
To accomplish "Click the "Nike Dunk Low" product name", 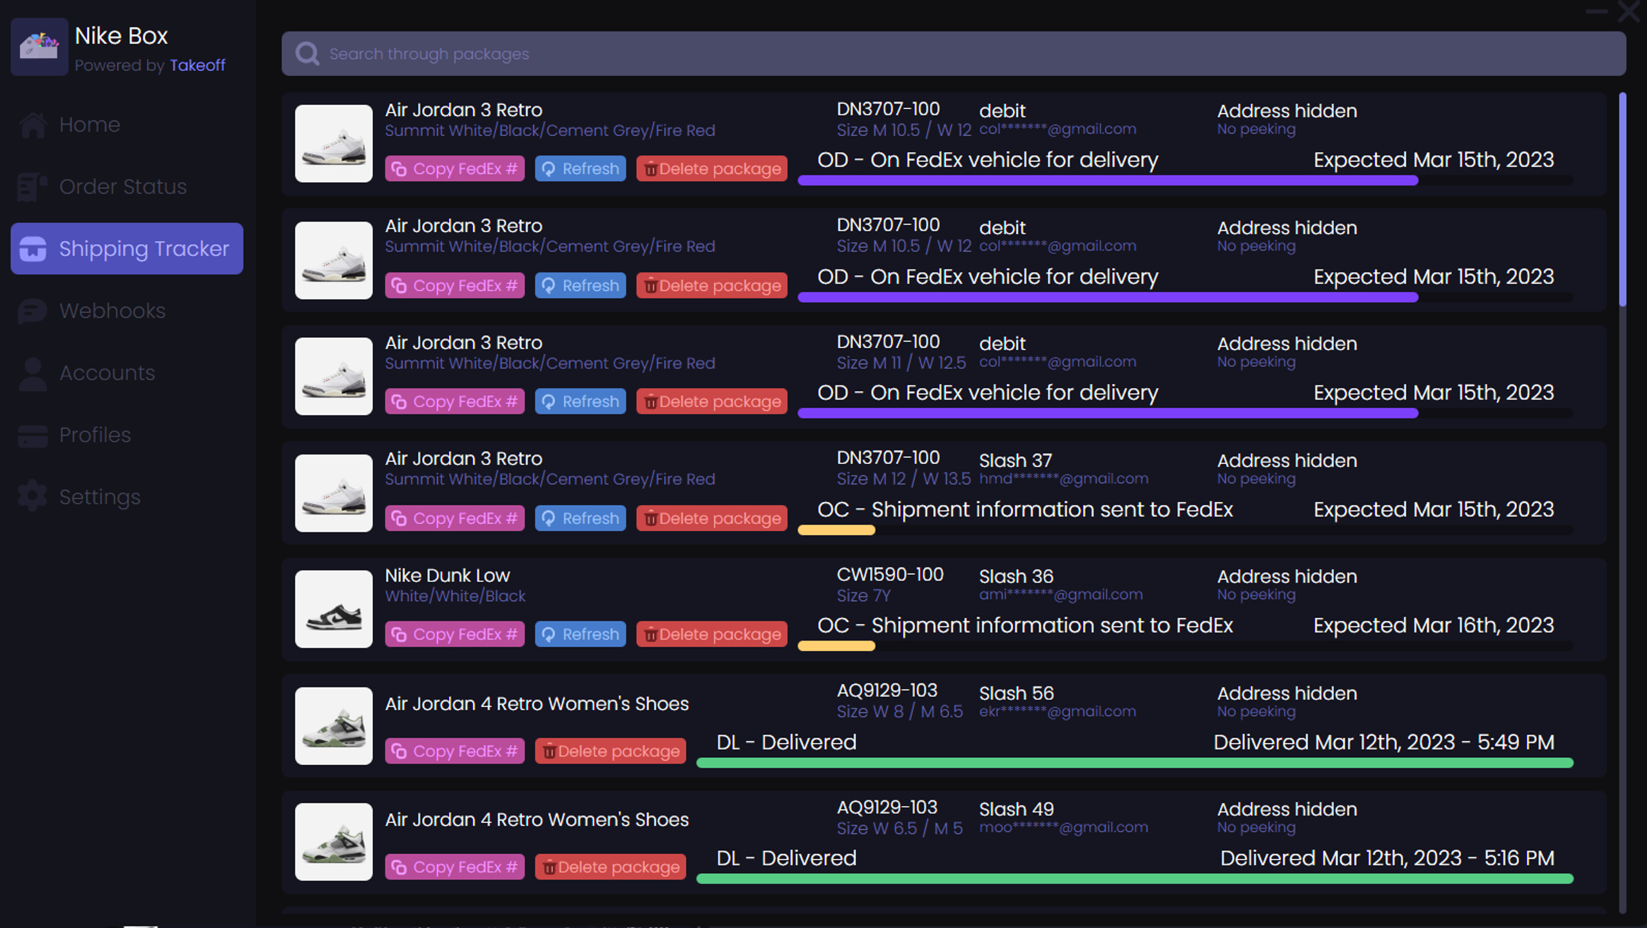I will 447,575.
